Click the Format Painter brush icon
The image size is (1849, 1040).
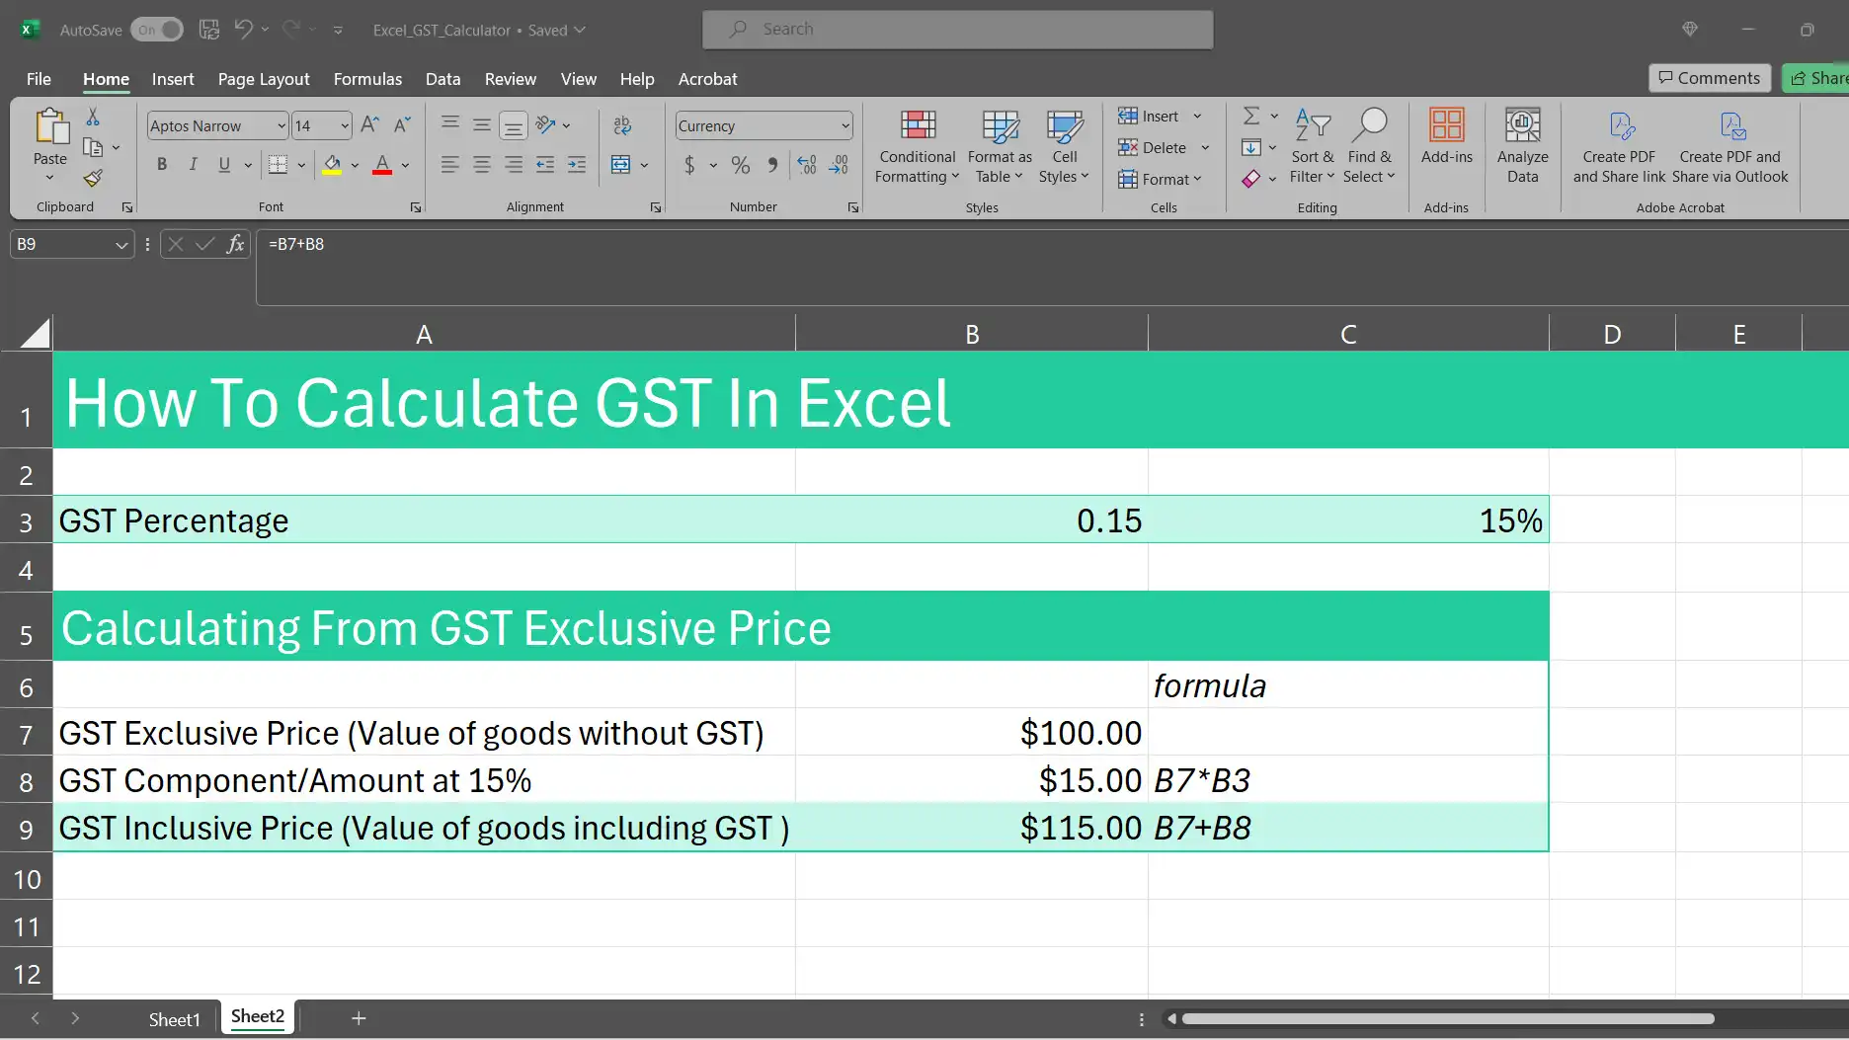coord(92,178)
